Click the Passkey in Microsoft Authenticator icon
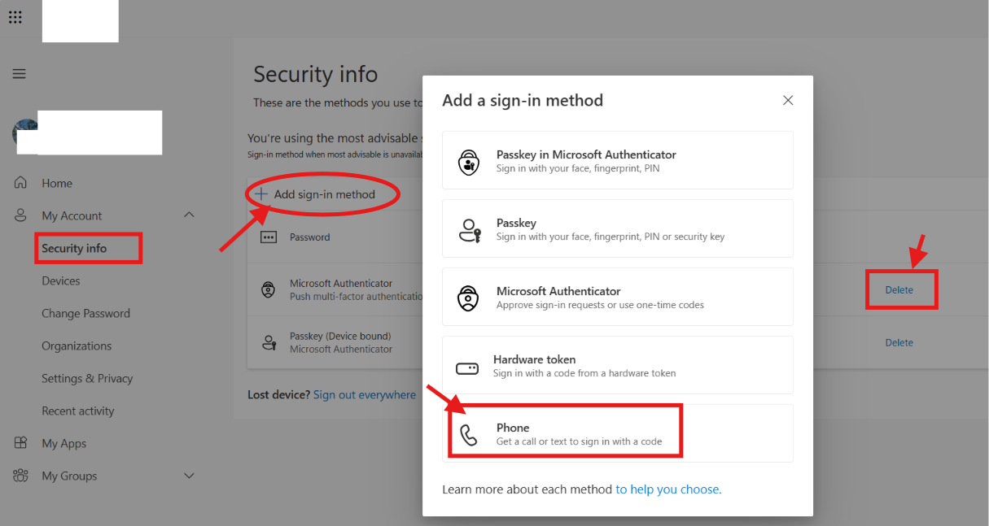The width and height of the screenshot is (989, 526). (469, 161)
